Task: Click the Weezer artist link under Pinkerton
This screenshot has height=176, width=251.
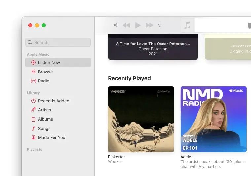Action: coord(114,162)
